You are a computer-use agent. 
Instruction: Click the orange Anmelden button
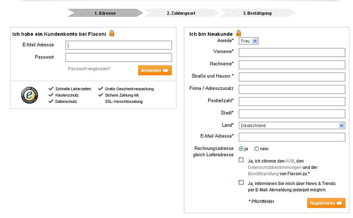tap(154, 70)
